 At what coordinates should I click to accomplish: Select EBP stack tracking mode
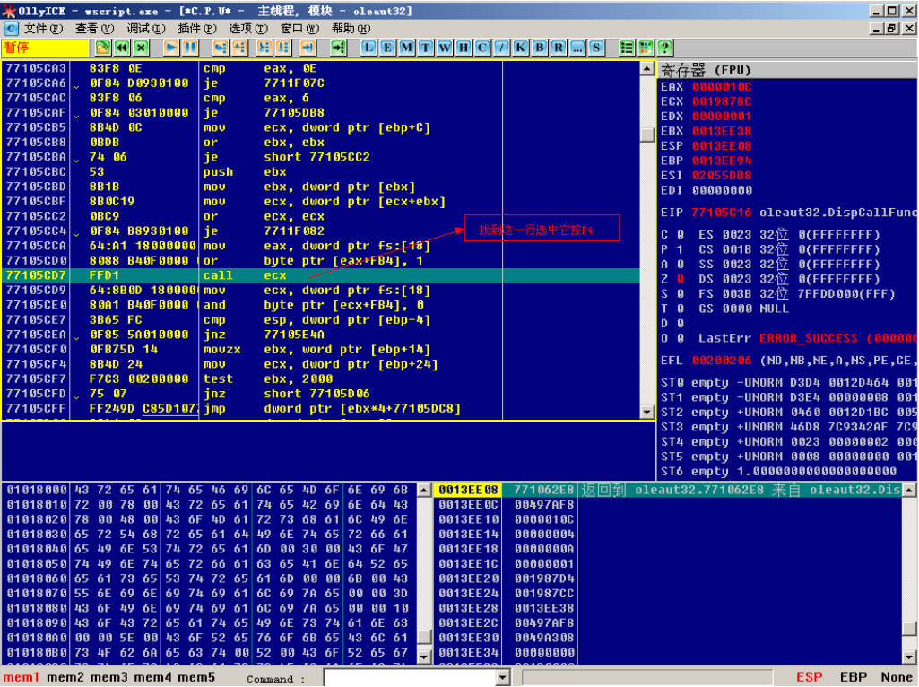point(854,677)
